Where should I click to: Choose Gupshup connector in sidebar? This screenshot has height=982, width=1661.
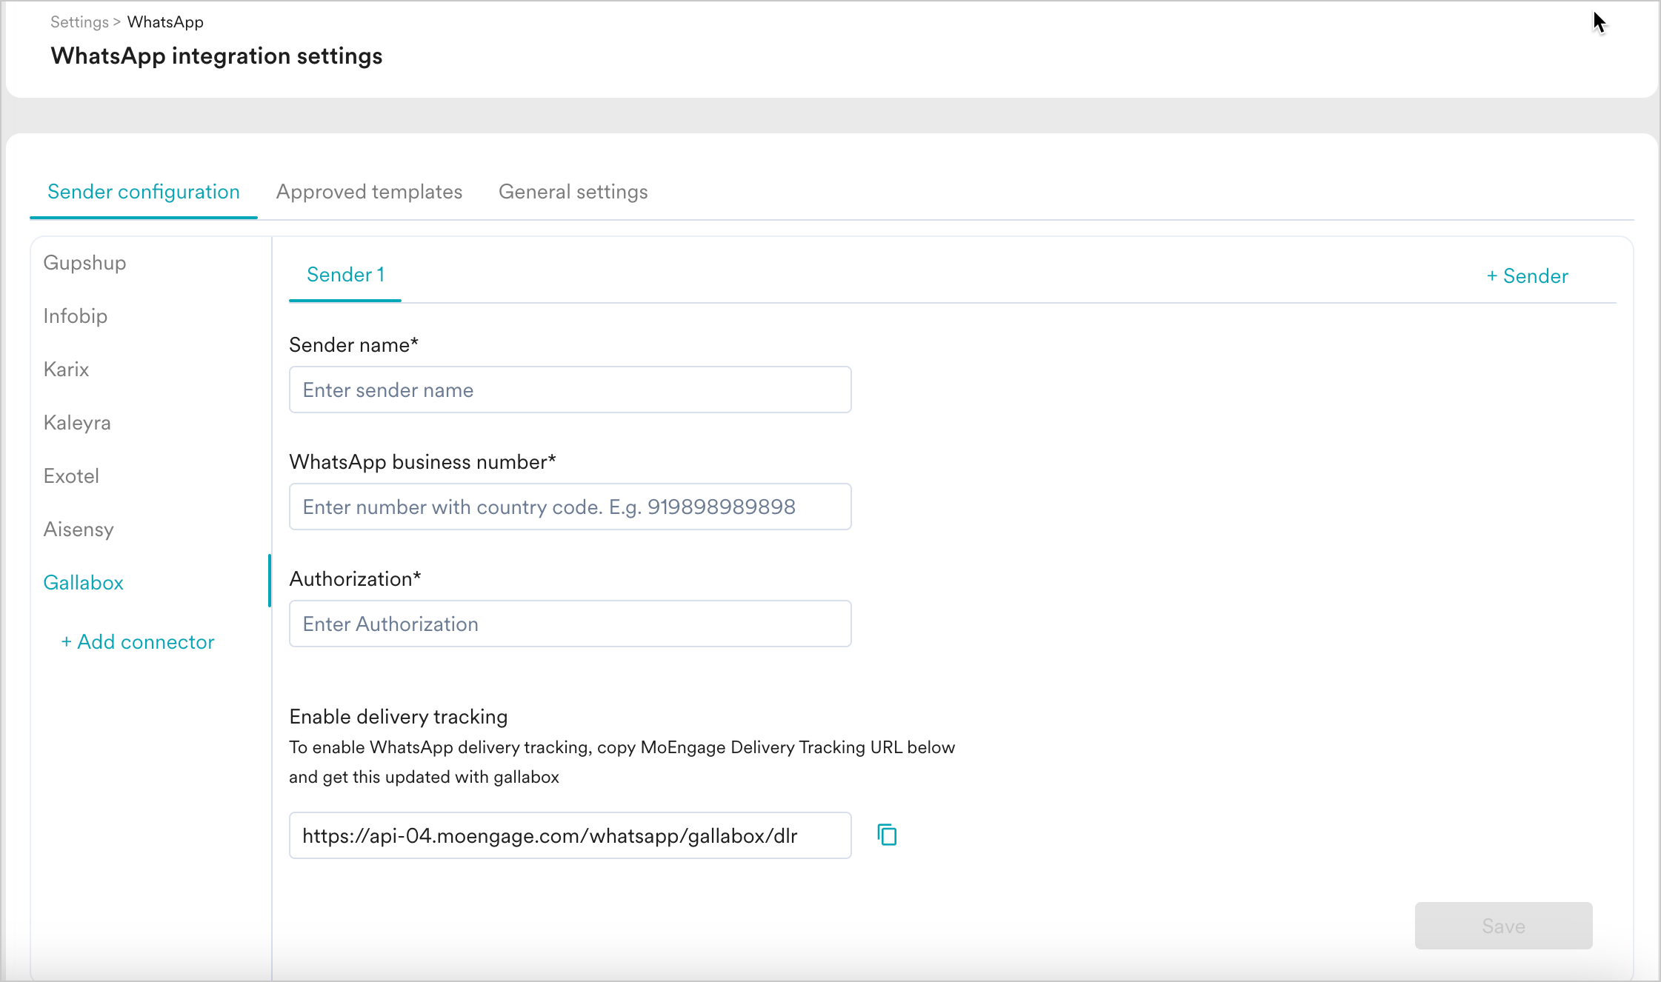[84, 263]
